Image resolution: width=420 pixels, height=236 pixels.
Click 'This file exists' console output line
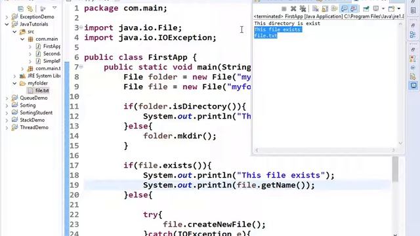point(278,29)
